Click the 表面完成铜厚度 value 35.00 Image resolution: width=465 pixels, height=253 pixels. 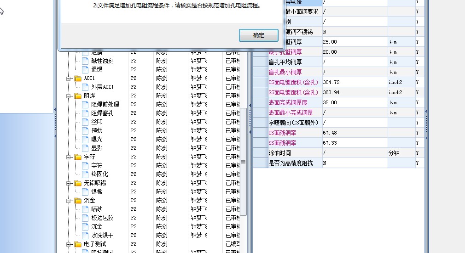point(355,102)
